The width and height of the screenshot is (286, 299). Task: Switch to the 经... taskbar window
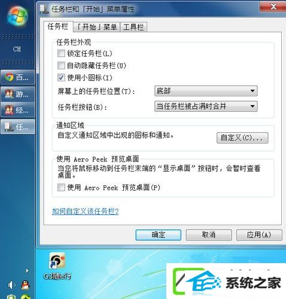pyautogui.click(x=18, y=110)
